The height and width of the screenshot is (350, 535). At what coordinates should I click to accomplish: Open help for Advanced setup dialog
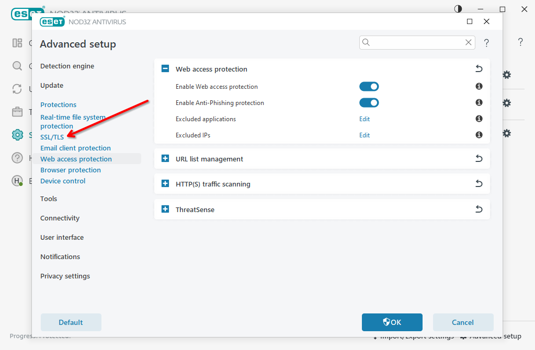[486, 43]
